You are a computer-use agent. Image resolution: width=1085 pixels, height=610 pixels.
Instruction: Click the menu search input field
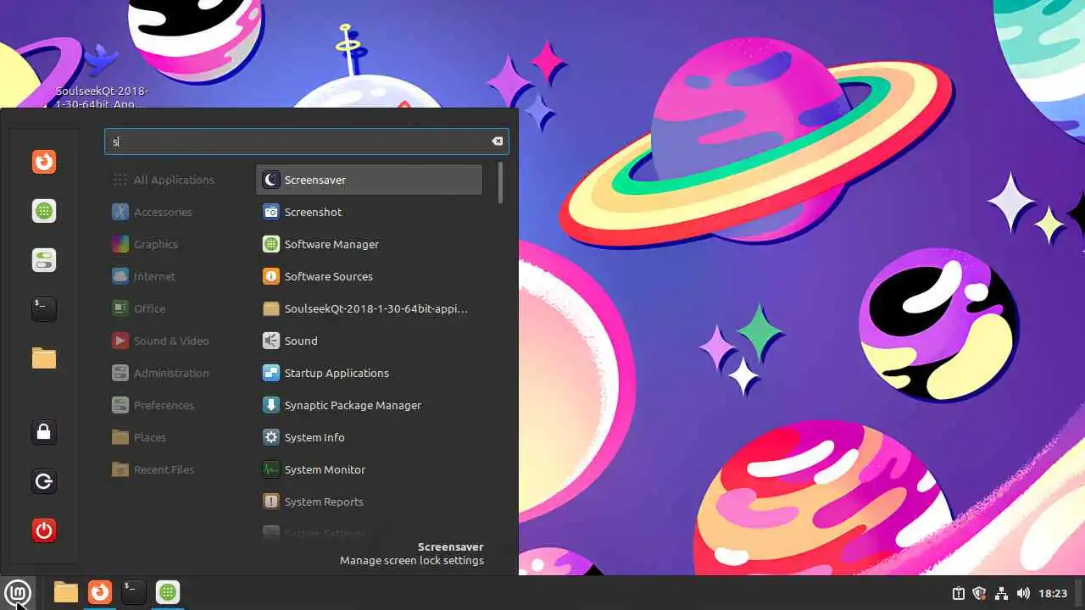tap(306, 141)
